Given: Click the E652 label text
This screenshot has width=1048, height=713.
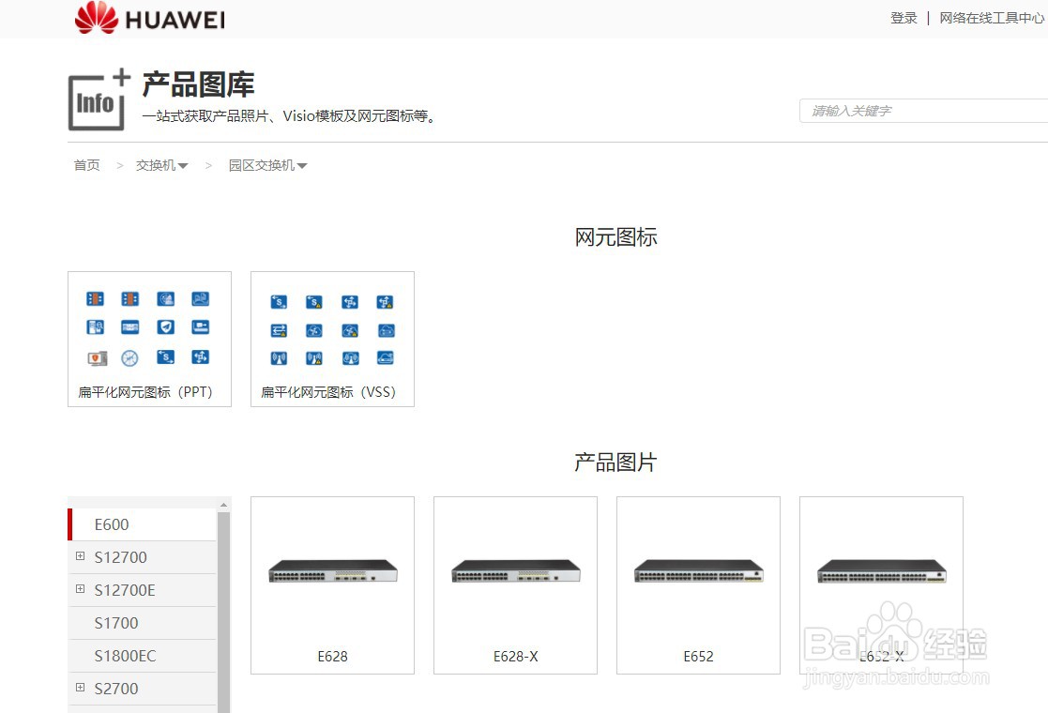Looking at the screenshot, I should [698, 656].
